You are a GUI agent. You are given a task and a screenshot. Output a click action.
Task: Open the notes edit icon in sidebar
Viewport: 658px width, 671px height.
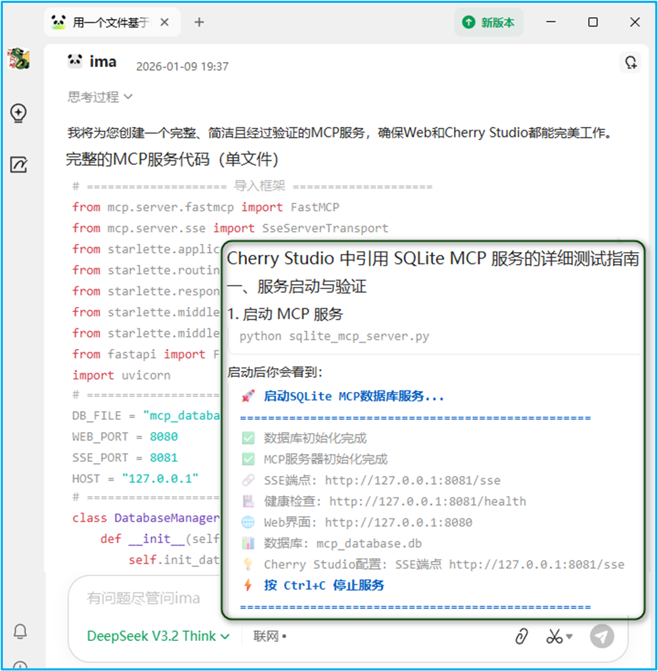click(19, 165)
